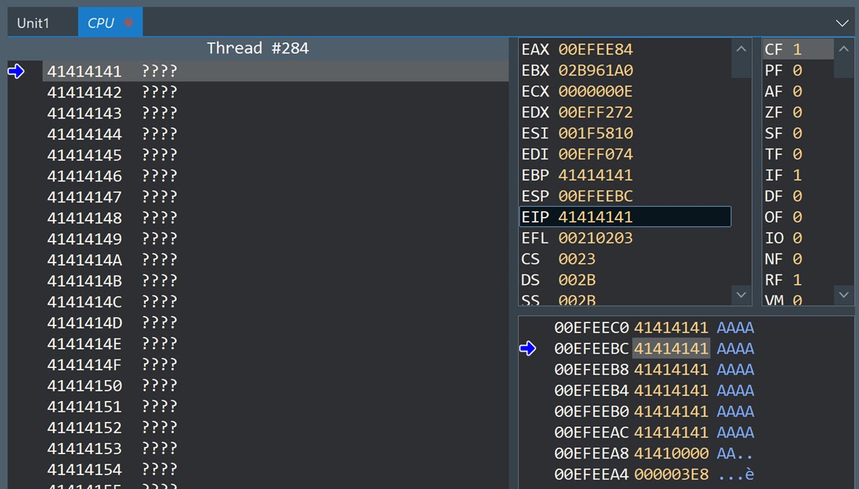Image resolution: width=859 pixels, height=489 pixels.
Task: Select the EDI register value 00EFF074
Action: click(x=595, y=154)
